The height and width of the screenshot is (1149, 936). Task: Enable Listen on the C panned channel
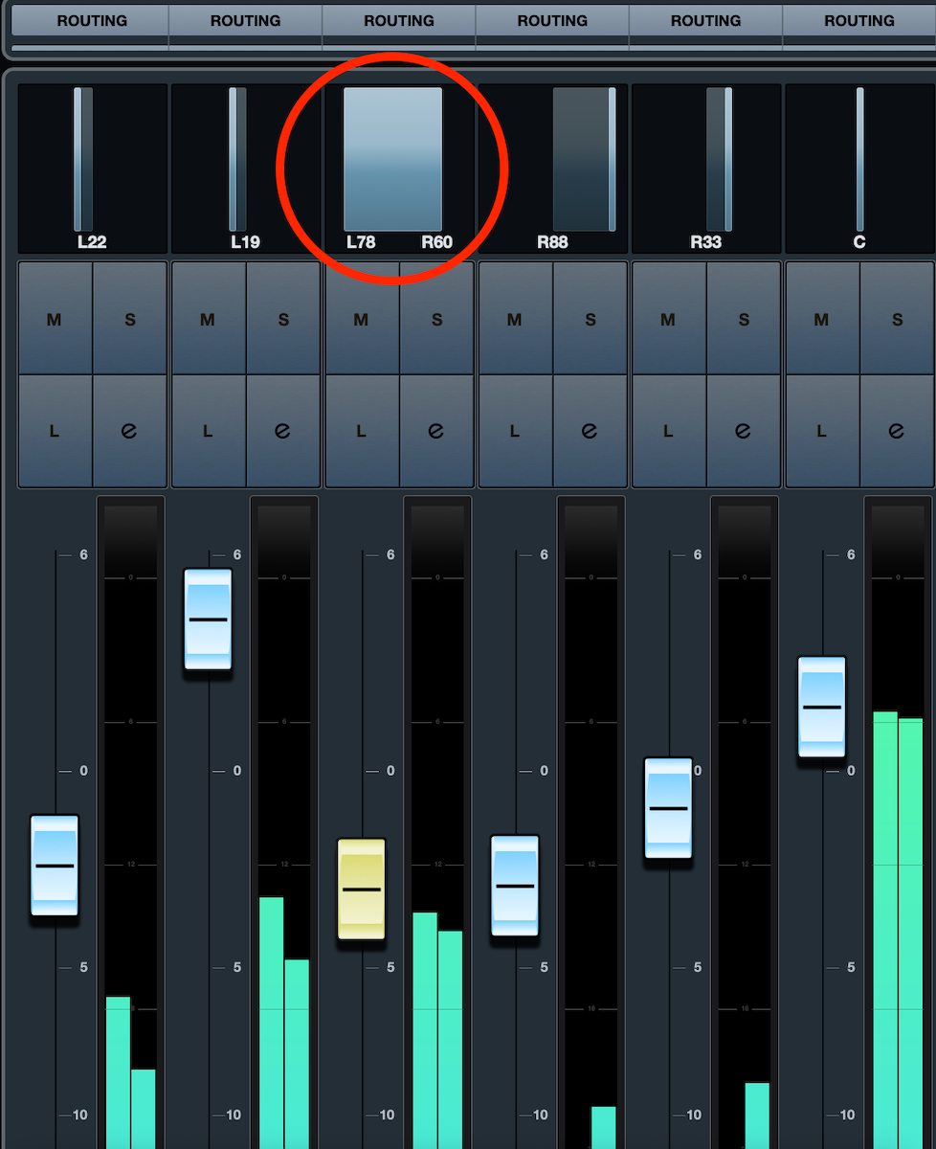coord(822,432)
